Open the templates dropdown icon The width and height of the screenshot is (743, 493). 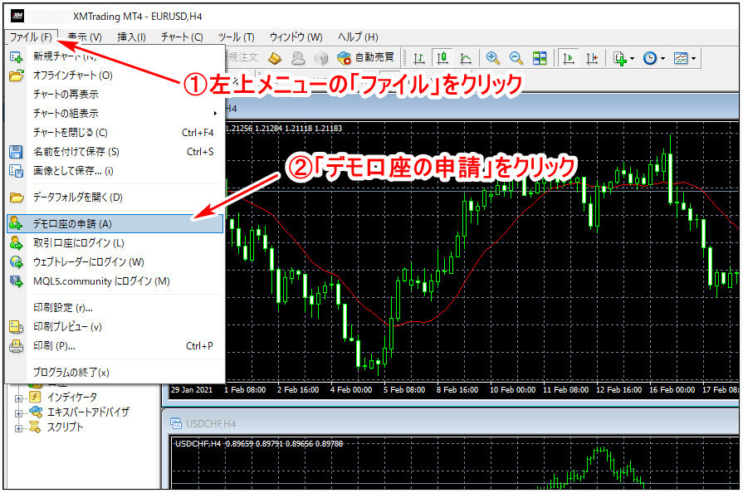point(685,58)
